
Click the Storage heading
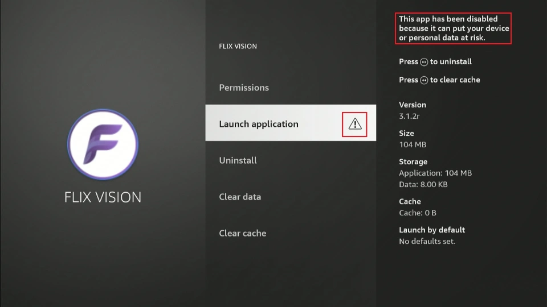coord(413,162)
